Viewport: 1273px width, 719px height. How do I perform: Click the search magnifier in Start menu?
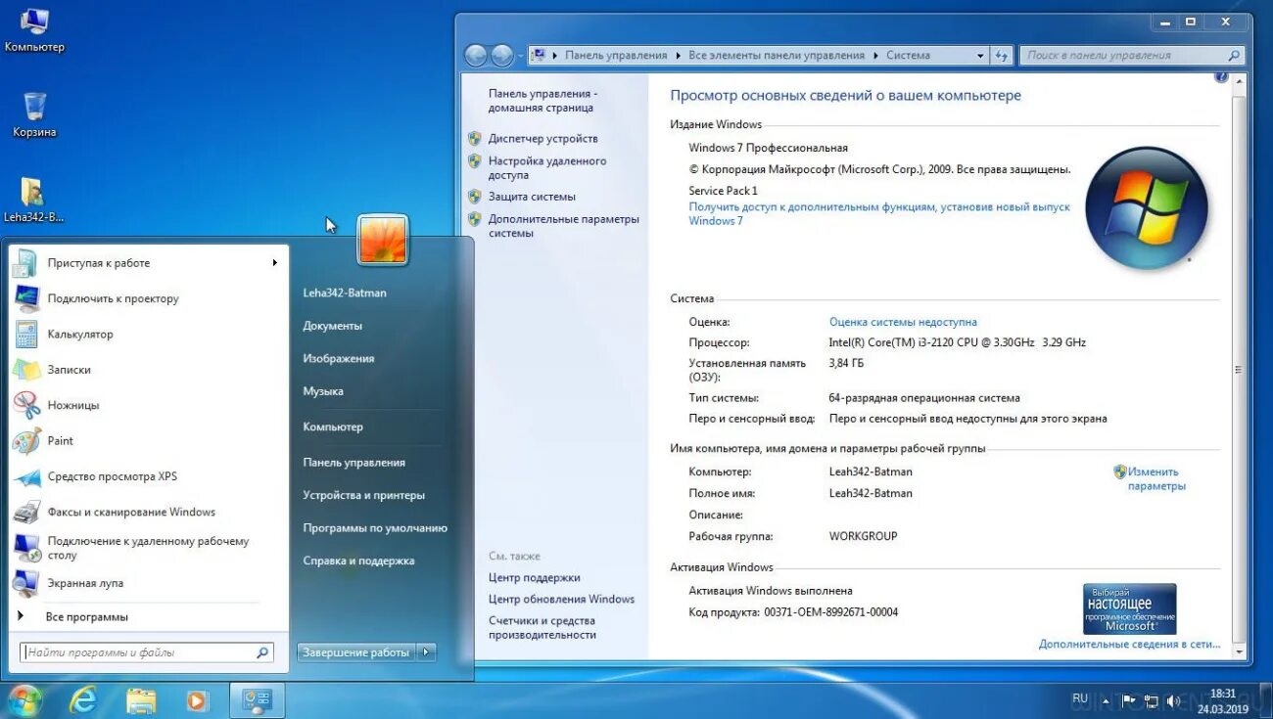click(x=263, y=652)
